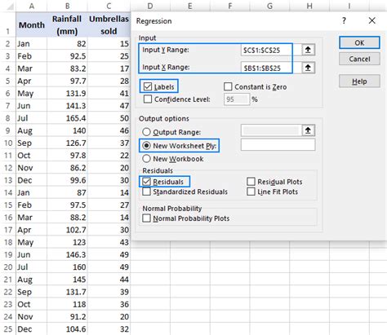The height and width of the screenshot is (335, 387).
Task: Click Dec cell in row 13
Action: coord(32,180)
